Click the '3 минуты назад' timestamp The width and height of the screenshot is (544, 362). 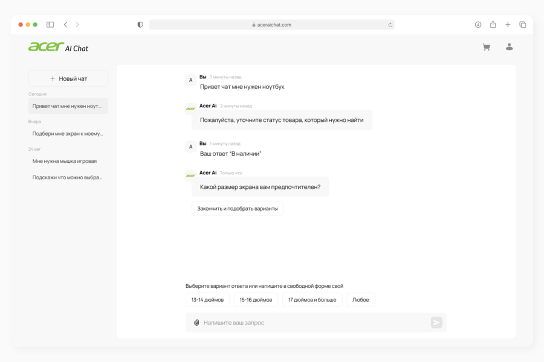tap(225, 77)
